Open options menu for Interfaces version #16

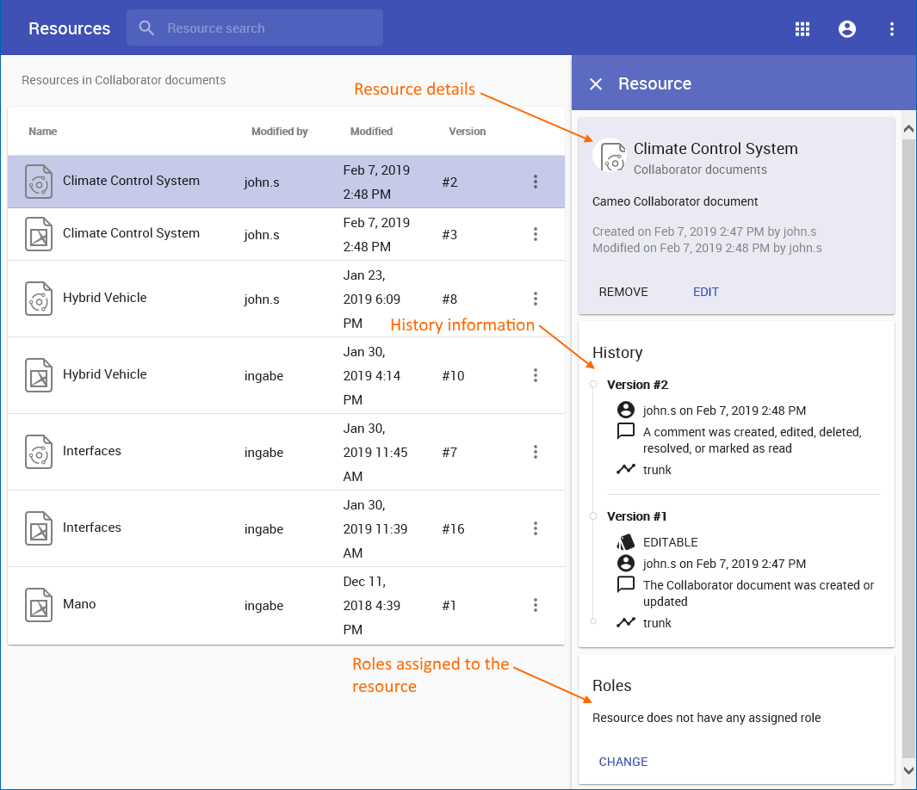536,528
